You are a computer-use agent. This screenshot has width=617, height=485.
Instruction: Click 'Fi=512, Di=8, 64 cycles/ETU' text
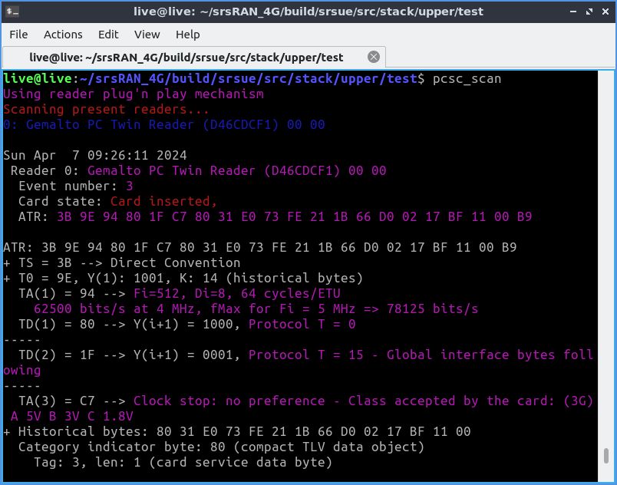pos(237,293)
